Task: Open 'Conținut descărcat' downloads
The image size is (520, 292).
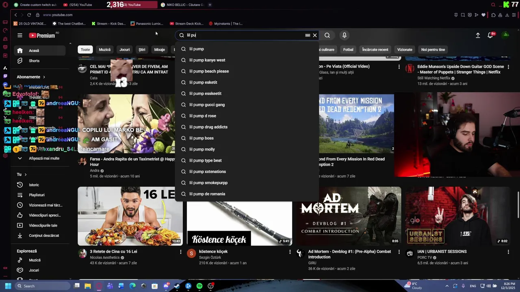Action: click(39, 236)
